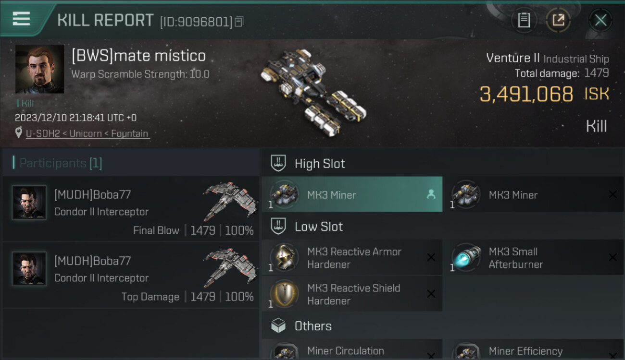Click the second MK3 Miner module icon

click(466, 194)
